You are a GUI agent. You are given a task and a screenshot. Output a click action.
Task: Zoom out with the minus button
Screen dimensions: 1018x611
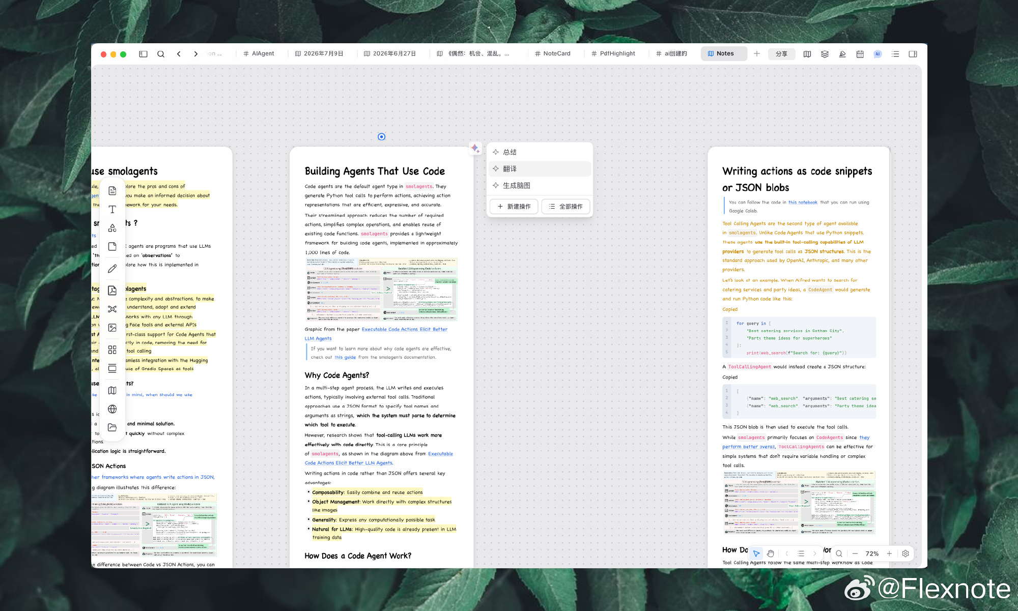click(x=855, y=554)
